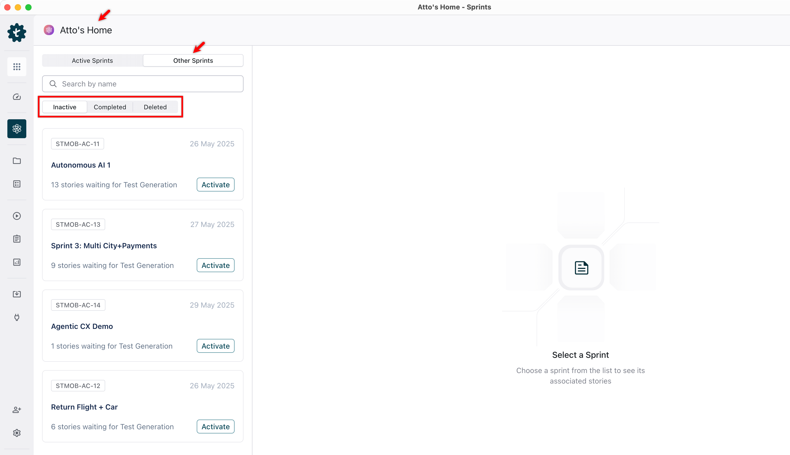The image size is (790, 455).
Task: Open the settings gear icon
Action: pos(17,433)
